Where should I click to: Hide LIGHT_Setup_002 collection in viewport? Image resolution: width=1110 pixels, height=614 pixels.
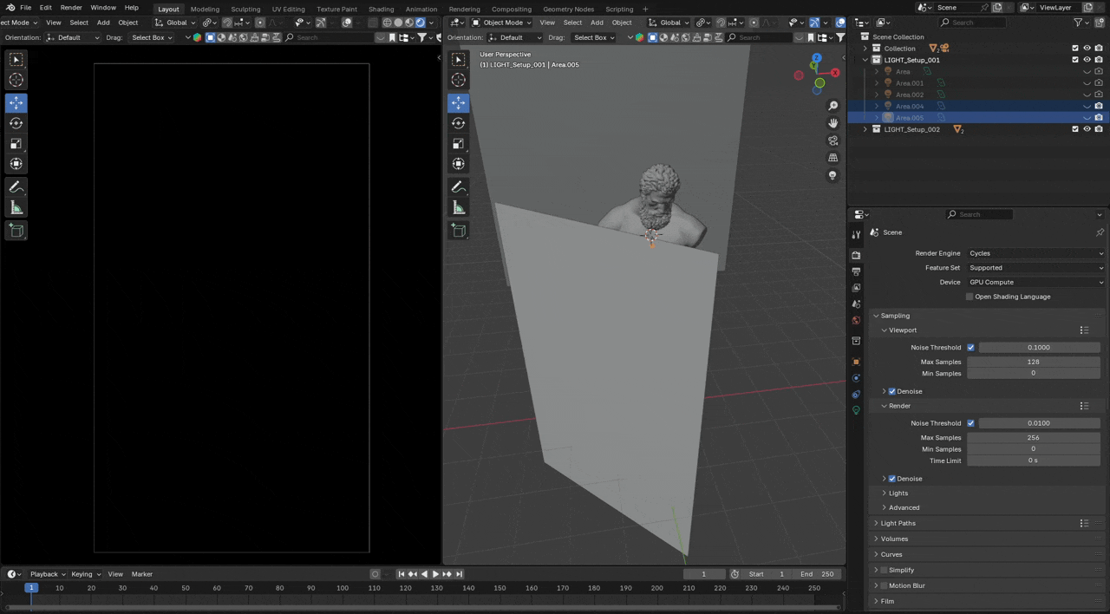point(1087,129)
